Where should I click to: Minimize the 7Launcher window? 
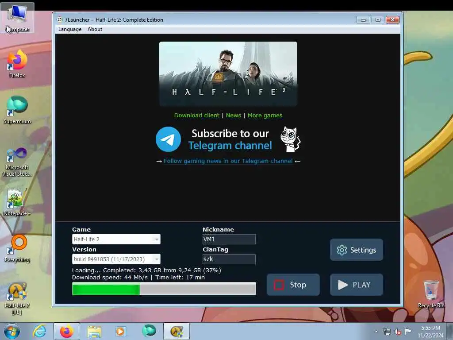point(363,19)
